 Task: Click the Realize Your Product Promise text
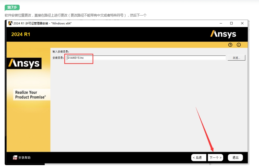click(31, 94)
